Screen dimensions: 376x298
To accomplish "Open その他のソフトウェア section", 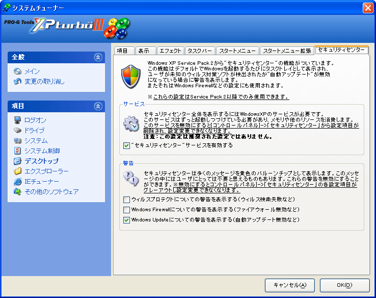I will (x=51, y=192).
